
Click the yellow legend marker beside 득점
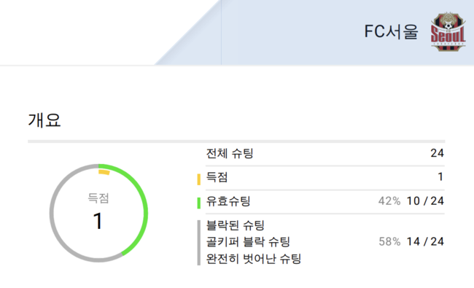point(198,179)
